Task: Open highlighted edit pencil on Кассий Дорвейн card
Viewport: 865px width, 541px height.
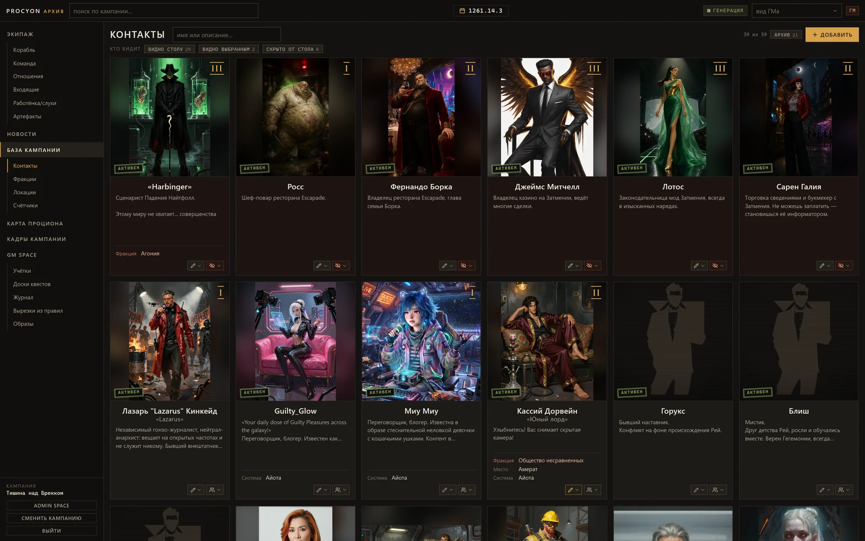Action: (573, 490)
